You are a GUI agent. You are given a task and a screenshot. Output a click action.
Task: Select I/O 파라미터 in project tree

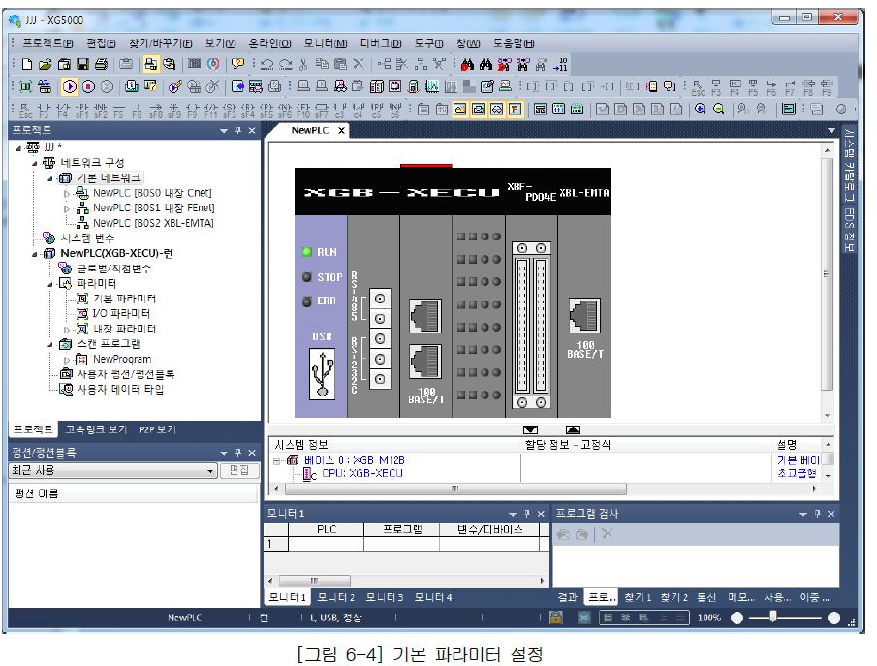coord(121,314)
